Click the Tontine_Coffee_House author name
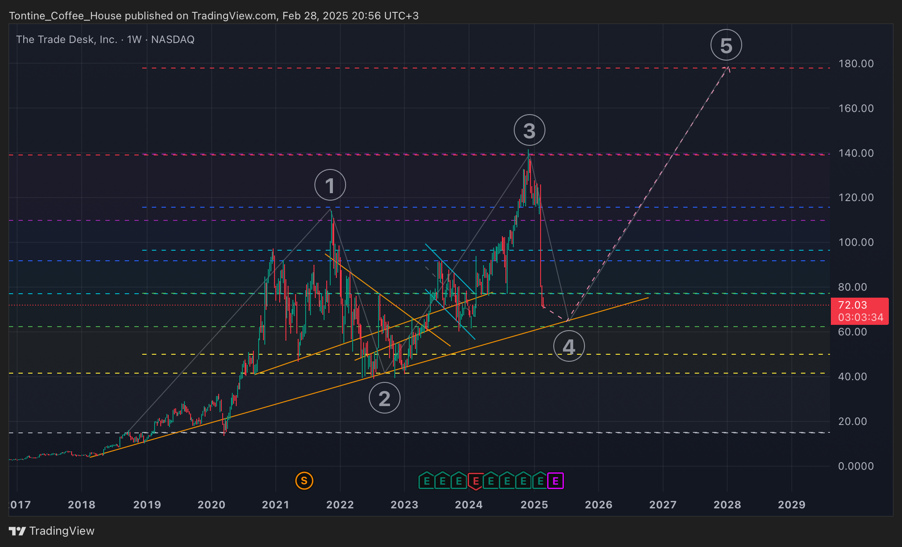 pyautogui.click(x=65, y=16)
